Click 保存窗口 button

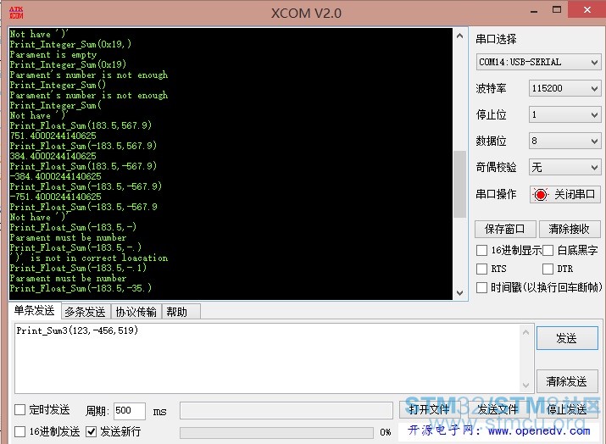point(505,229)
